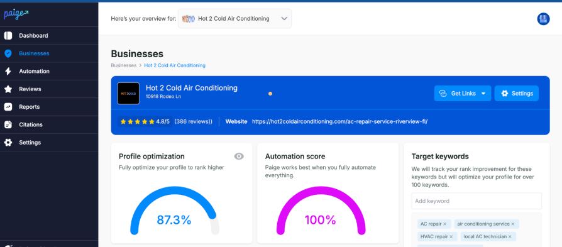This screenshot has width=562, height=247.
Task: Click the 4.8/5 star rating badge
Action: pyautogui.click(x=145, y=121)
